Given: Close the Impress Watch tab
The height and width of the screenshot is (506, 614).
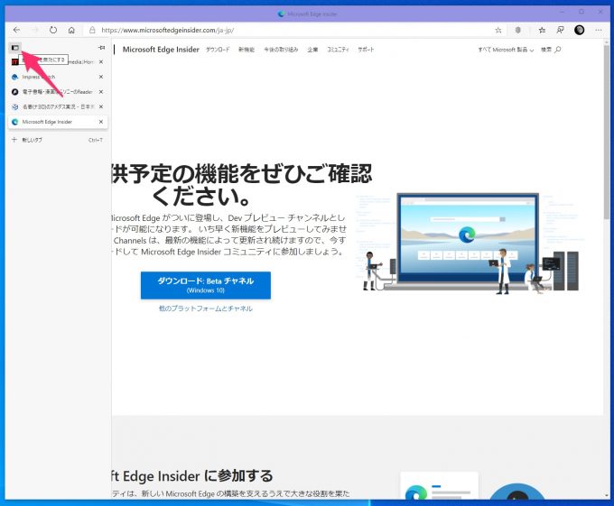Looking at the screenshot, I should click(101, 77).
